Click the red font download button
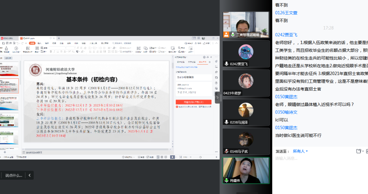This screenshot has width=368, height=194. pos(193,102)
